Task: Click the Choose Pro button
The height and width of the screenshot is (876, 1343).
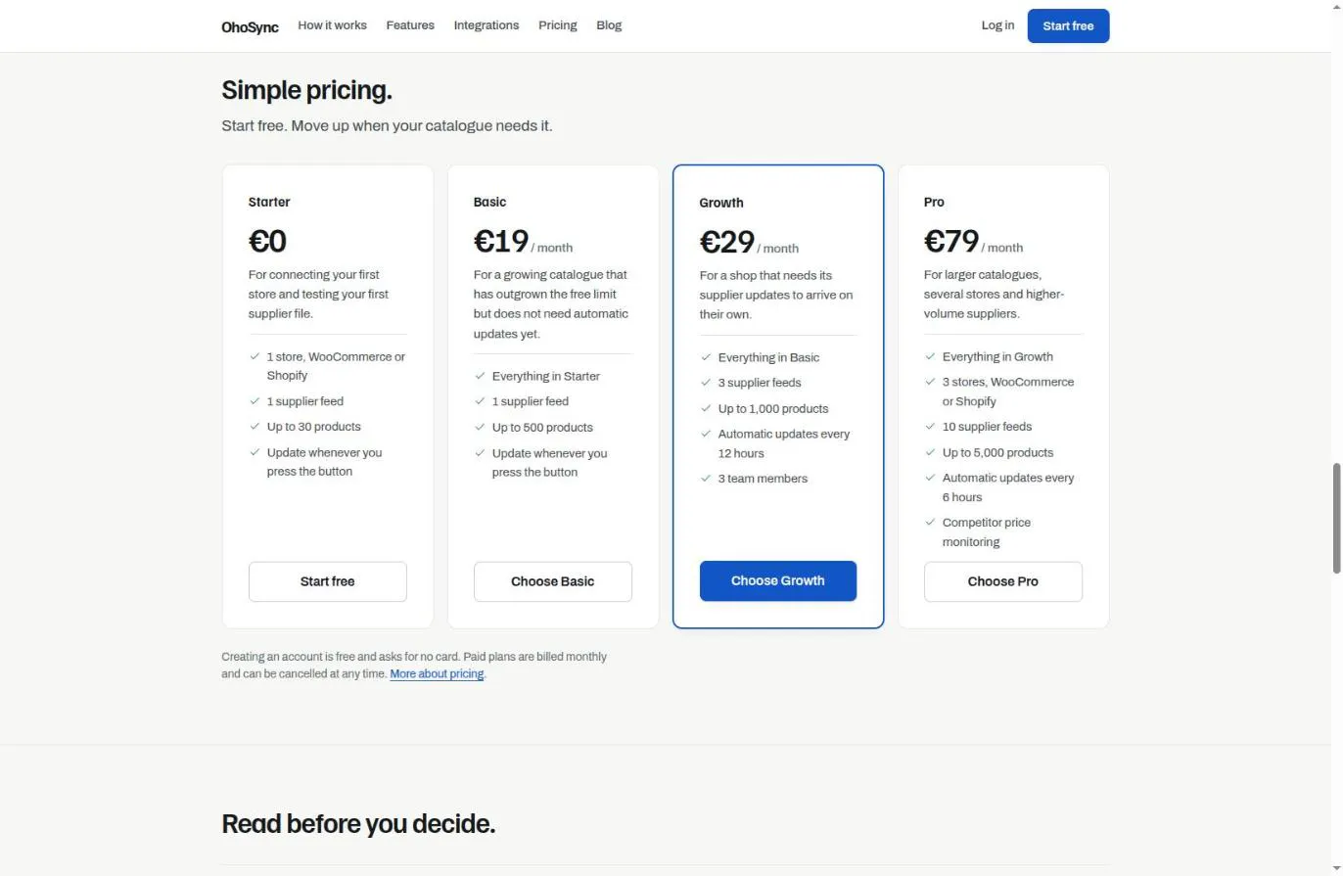Action: pyautogui.click(x=1003, y=581)
